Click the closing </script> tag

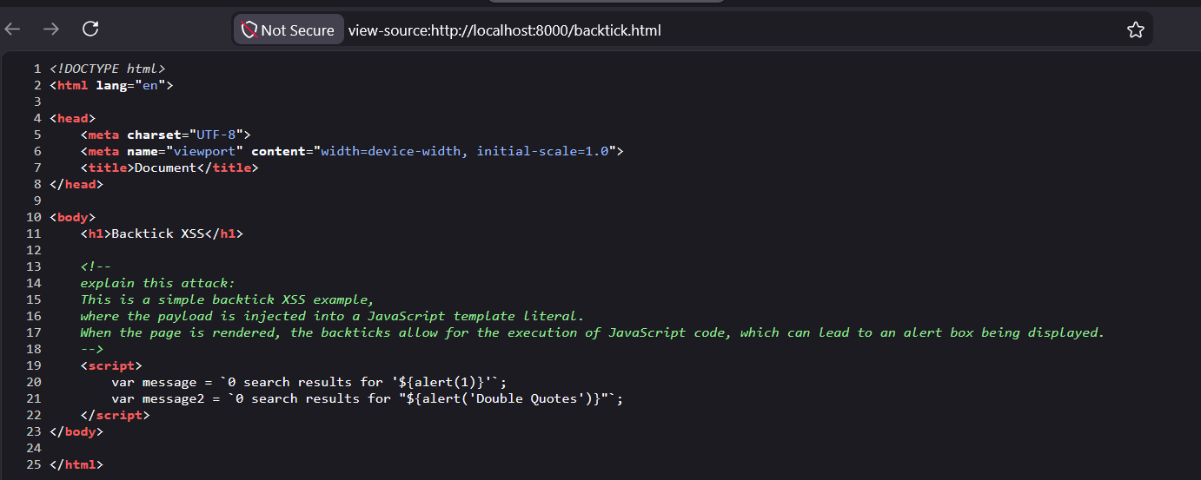tap(115, 415)
